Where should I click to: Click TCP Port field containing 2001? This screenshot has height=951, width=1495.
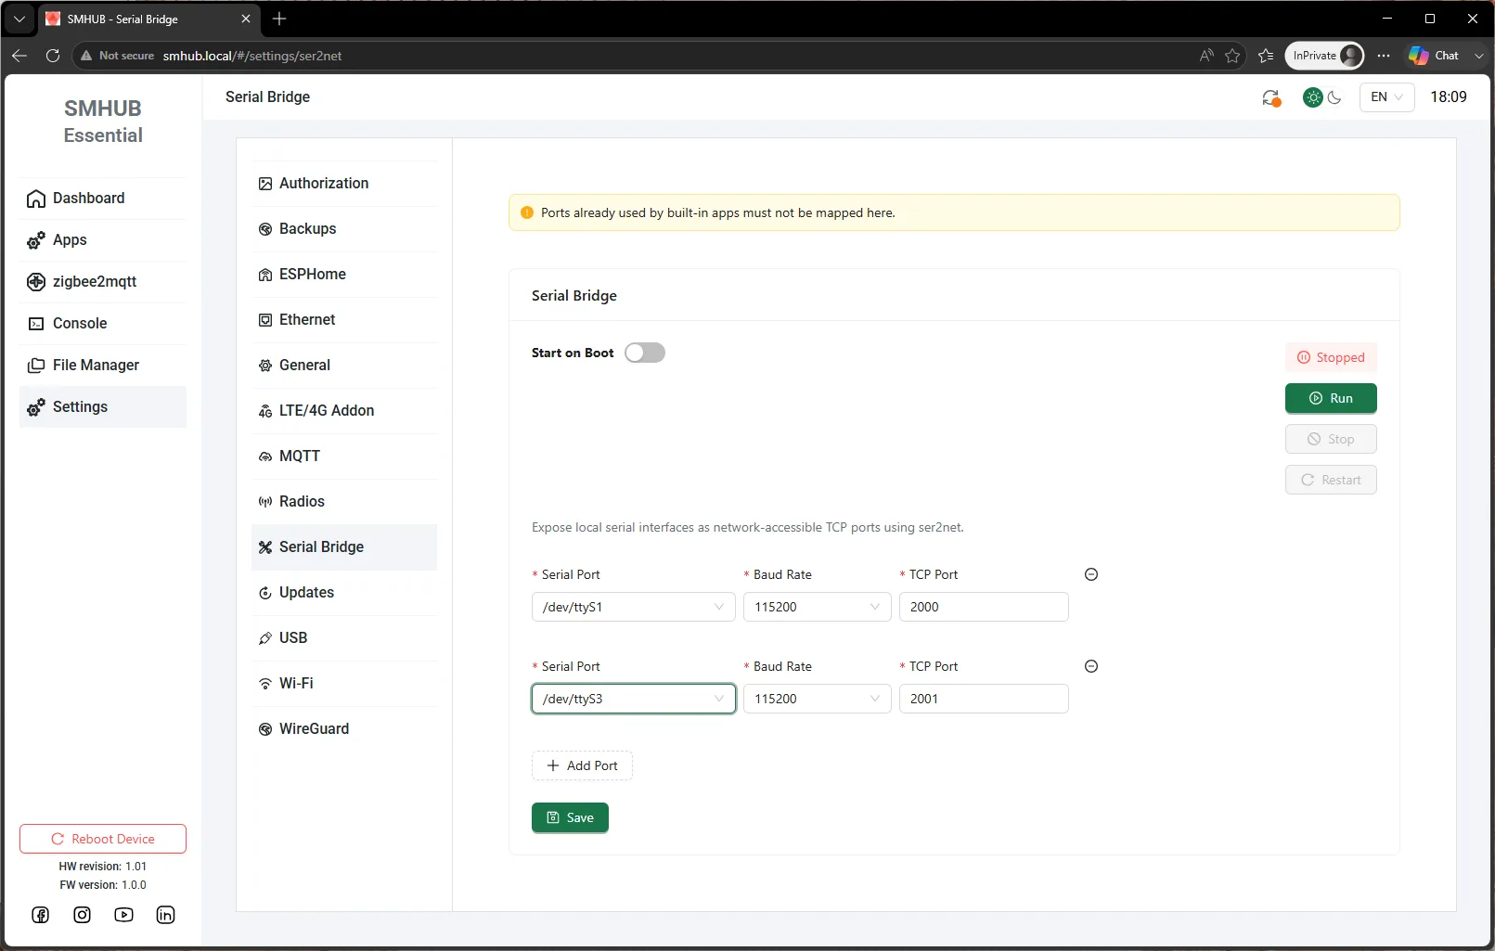(x=984, y=699)
